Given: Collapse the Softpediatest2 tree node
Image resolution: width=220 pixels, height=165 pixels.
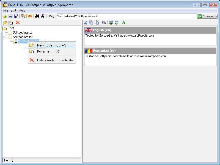Looking at the screenshot, I should tap(5, 37).
